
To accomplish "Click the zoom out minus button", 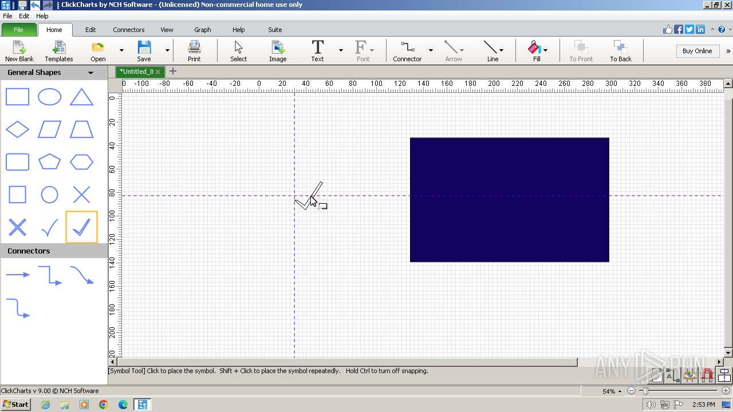I will 631,391.
